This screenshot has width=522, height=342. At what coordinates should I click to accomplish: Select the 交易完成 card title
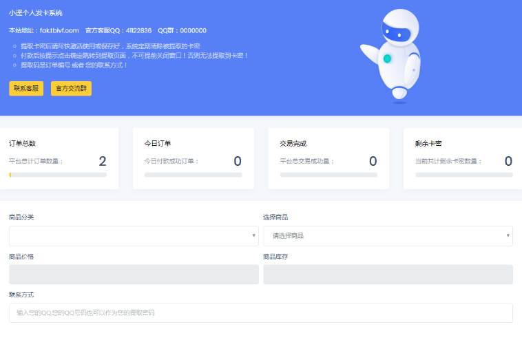[293, 144]
